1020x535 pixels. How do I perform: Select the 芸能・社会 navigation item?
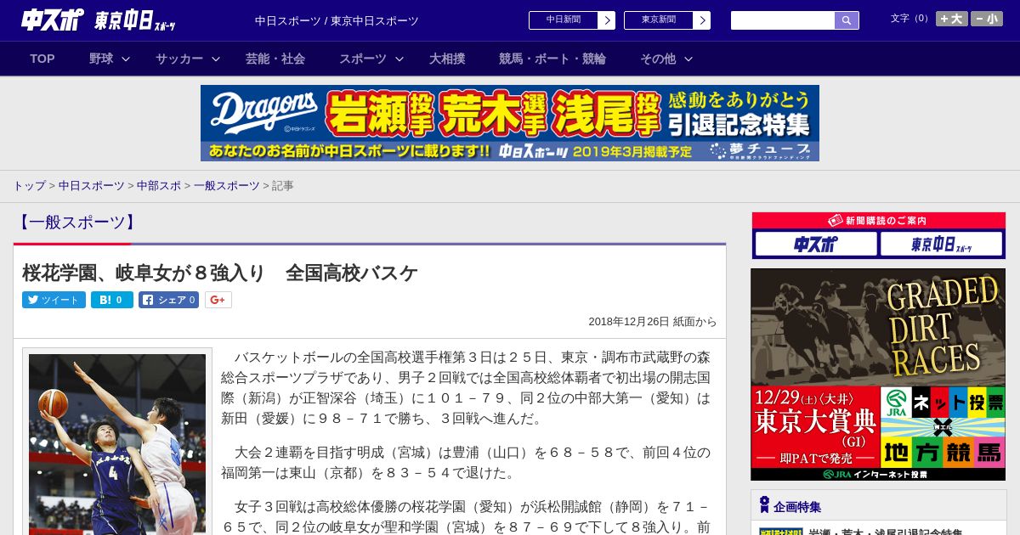click(275, 59)
